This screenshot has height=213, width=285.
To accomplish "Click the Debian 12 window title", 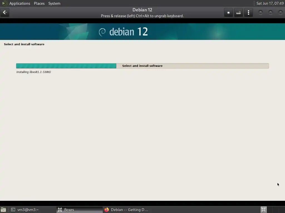I will tap(142, 10).
